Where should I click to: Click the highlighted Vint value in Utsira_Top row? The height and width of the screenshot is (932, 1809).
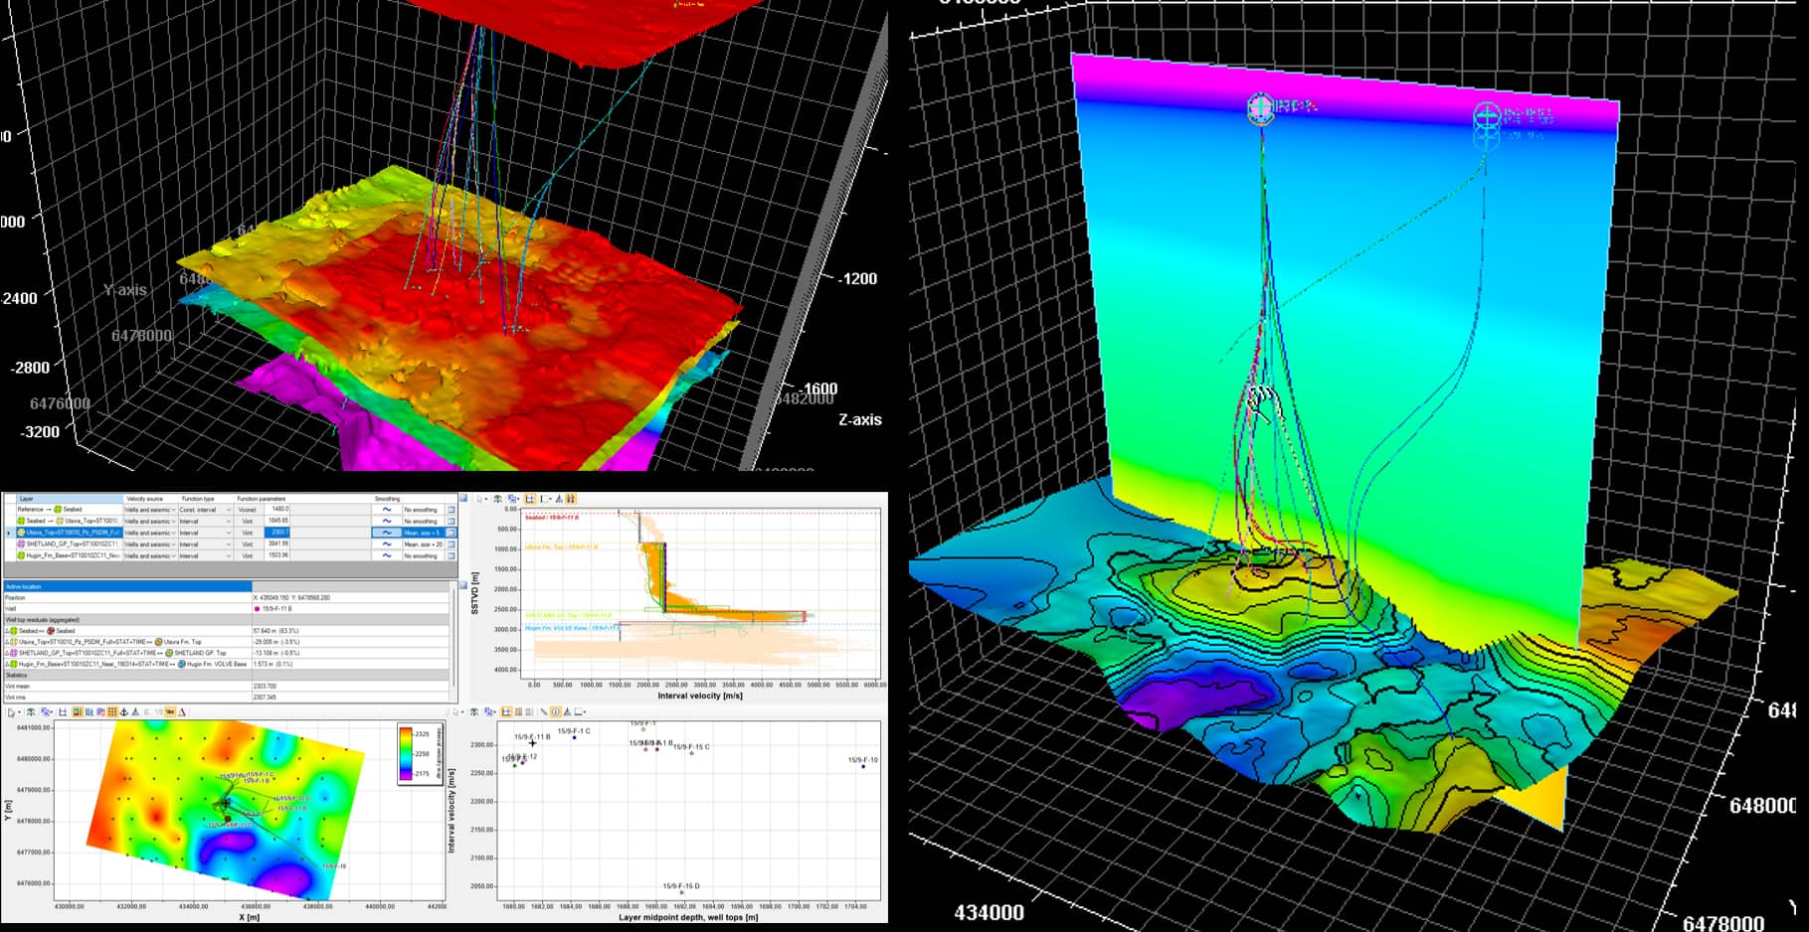(276, 533)
